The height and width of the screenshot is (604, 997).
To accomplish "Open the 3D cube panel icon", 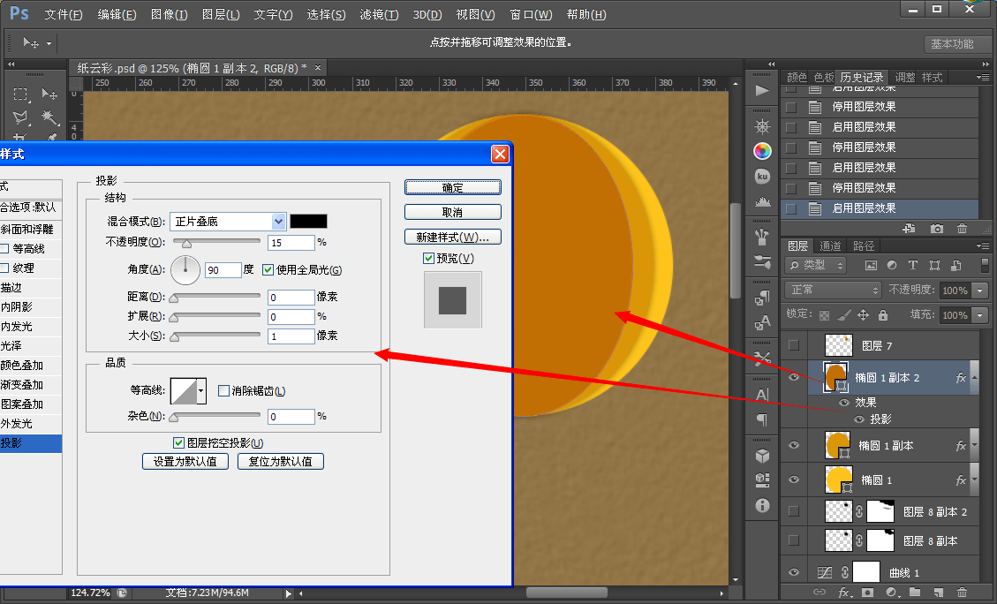I will pos(762,456).
